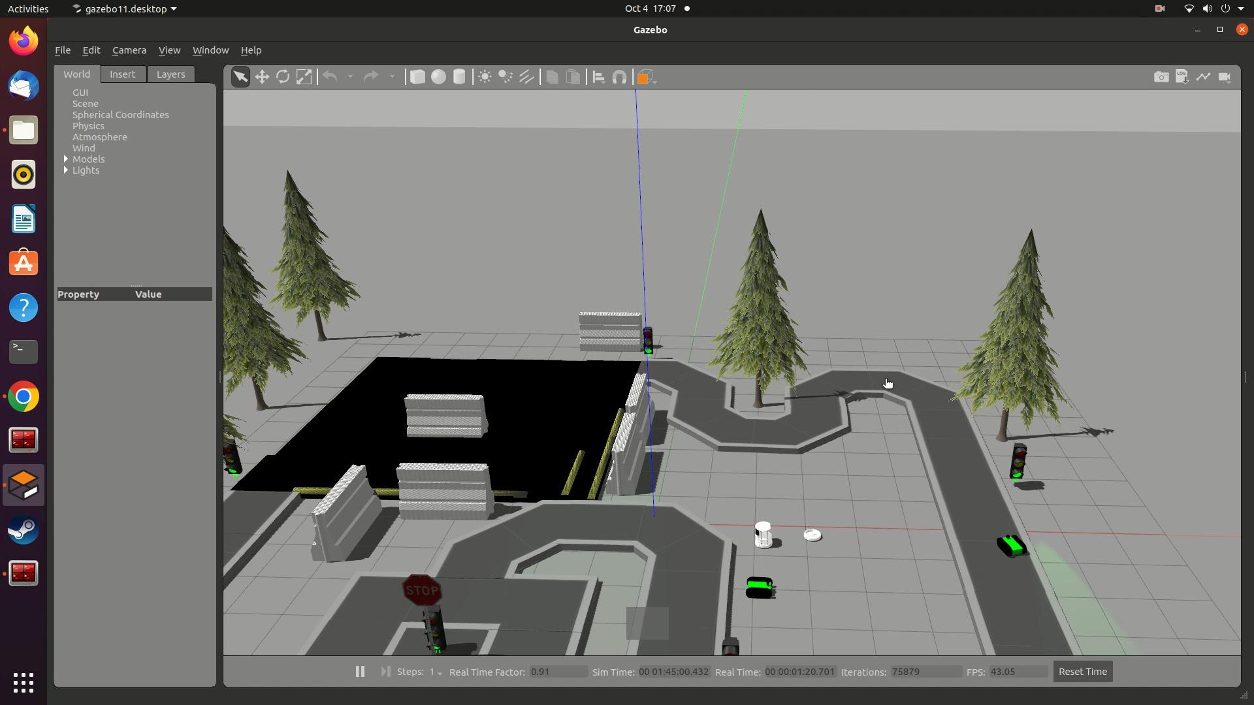
Task: Expand the Models tree node
Action: [x=66, y=159]
